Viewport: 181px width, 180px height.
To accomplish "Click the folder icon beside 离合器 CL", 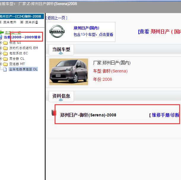I will 5,59.
